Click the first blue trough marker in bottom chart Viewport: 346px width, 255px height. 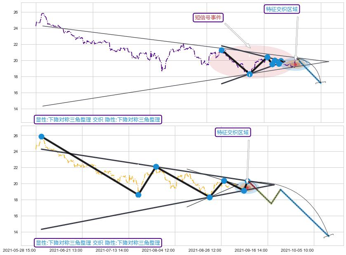138,195
